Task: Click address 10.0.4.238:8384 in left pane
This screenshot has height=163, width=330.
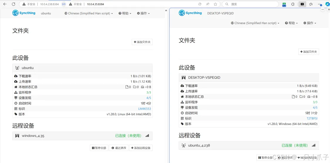Action: [x=50, y=4]
